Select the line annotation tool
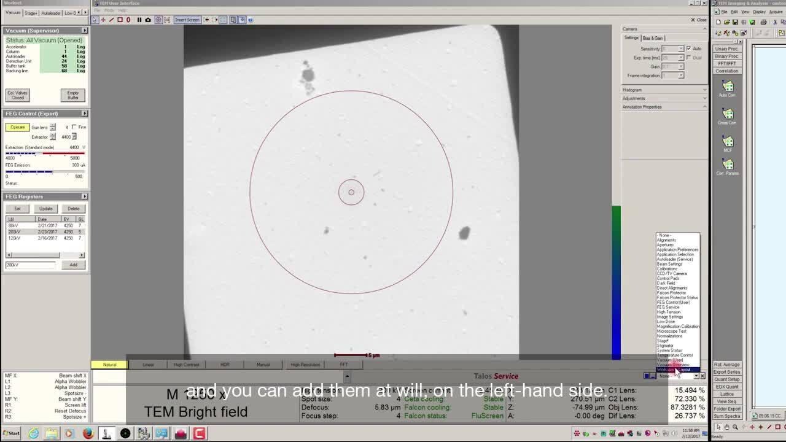Screen dimensions: 786x442 coord(111,20)
